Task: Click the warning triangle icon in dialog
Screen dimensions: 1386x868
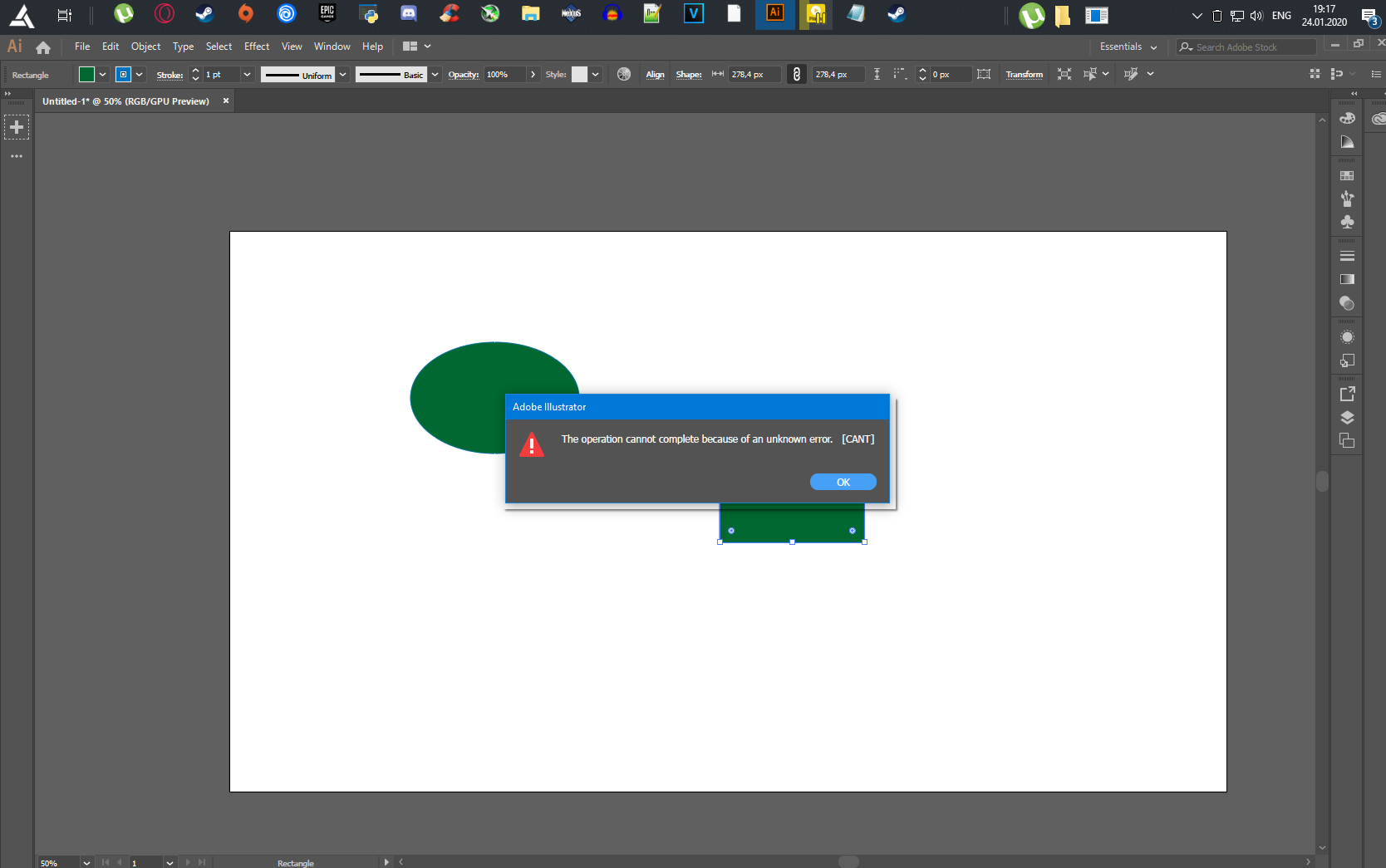Action: (532, 444)
